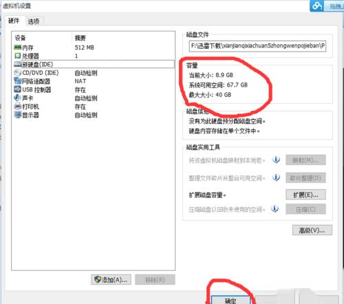The width and height of the screenshot is (344, 304).
Task: Select the network adapter icon
Action: [17, 81]
